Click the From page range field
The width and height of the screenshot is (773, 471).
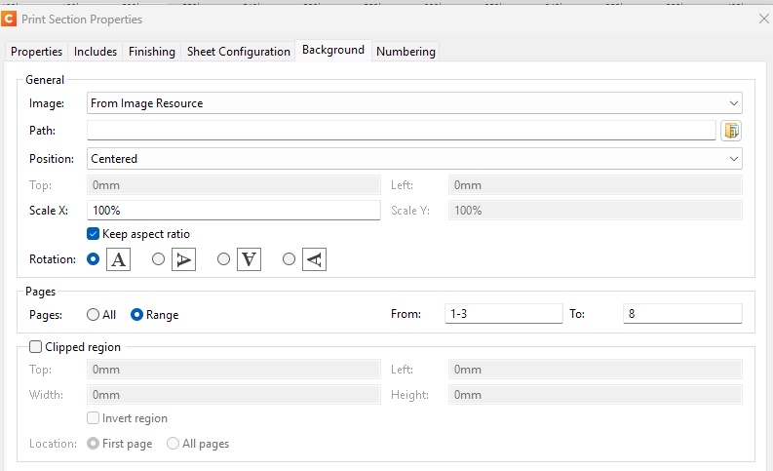(502, 314)
